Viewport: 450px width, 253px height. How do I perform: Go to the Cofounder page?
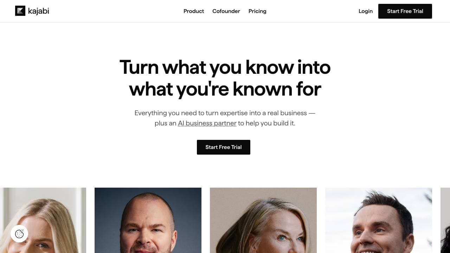pyautogui.click(x=226, y=11)
